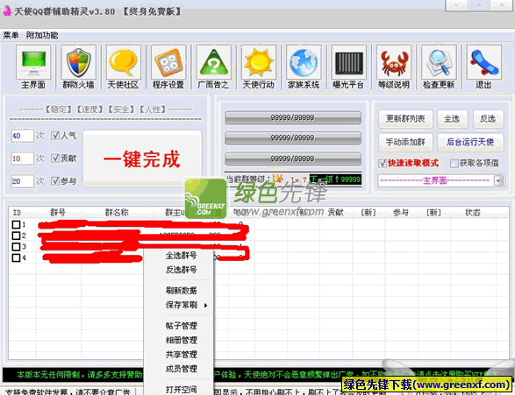Check the box for group row 1
This screenshot has height=395, width=515.
coord(16,224)
